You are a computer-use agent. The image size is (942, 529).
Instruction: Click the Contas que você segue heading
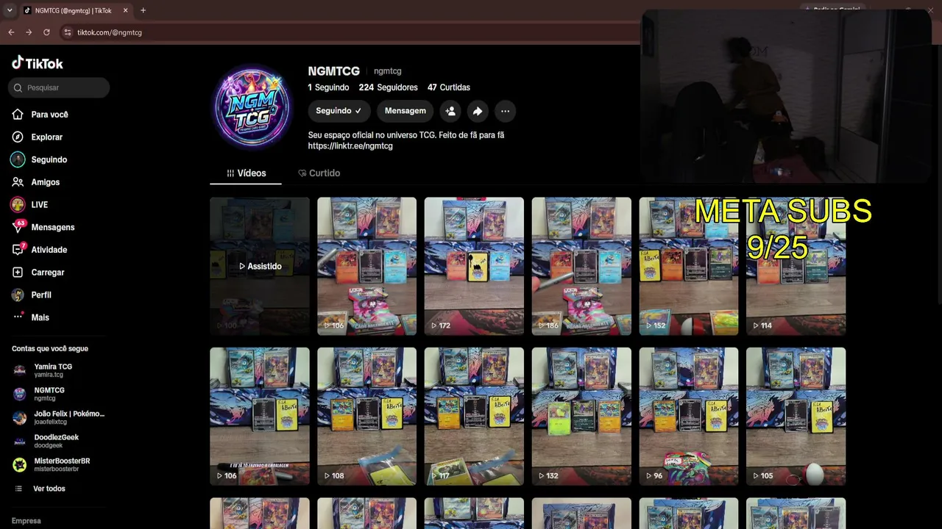(50, 349)
